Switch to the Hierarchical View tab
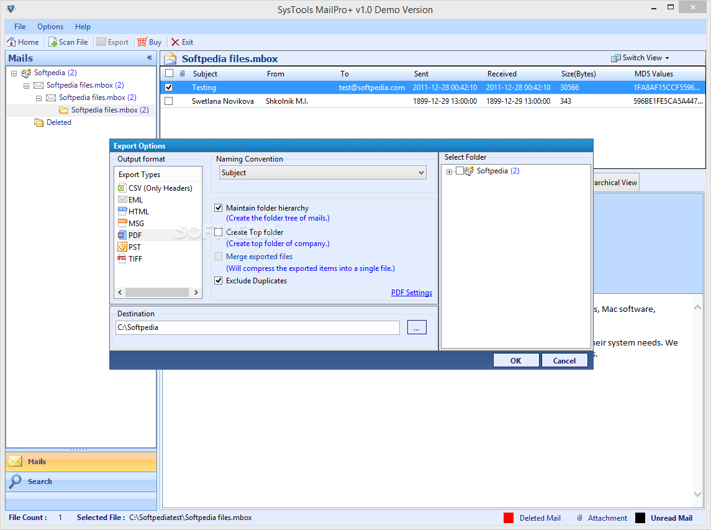 click(616, 183)
